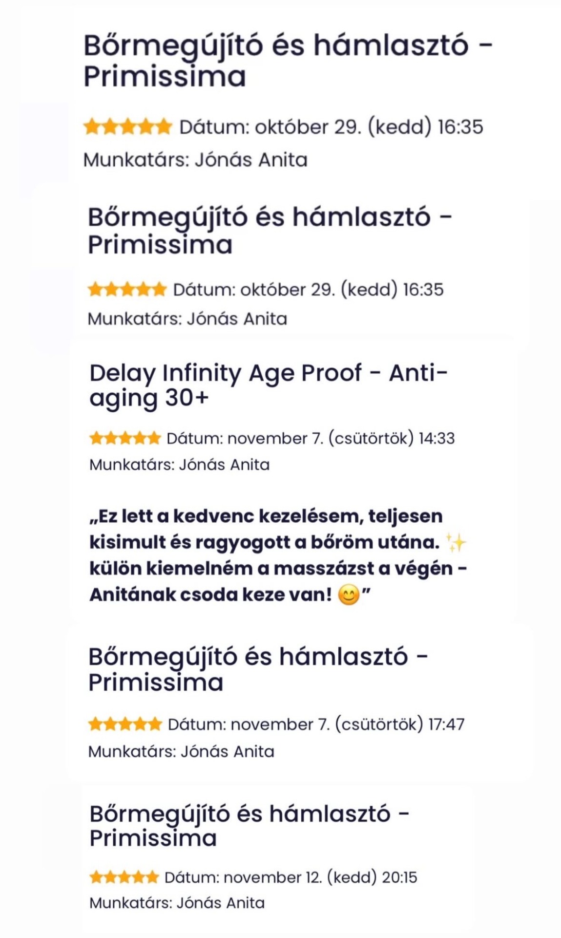The image size is (561, 938).
Task: Click the stars next to november 7. 17:47
Action: 125,724
